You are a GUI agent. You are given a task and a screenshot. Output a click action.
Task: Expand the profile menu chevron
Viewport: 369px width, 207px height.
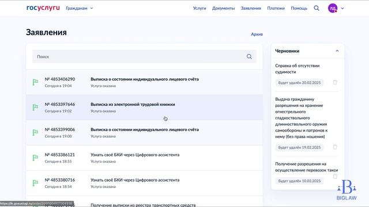pos(342,8)
